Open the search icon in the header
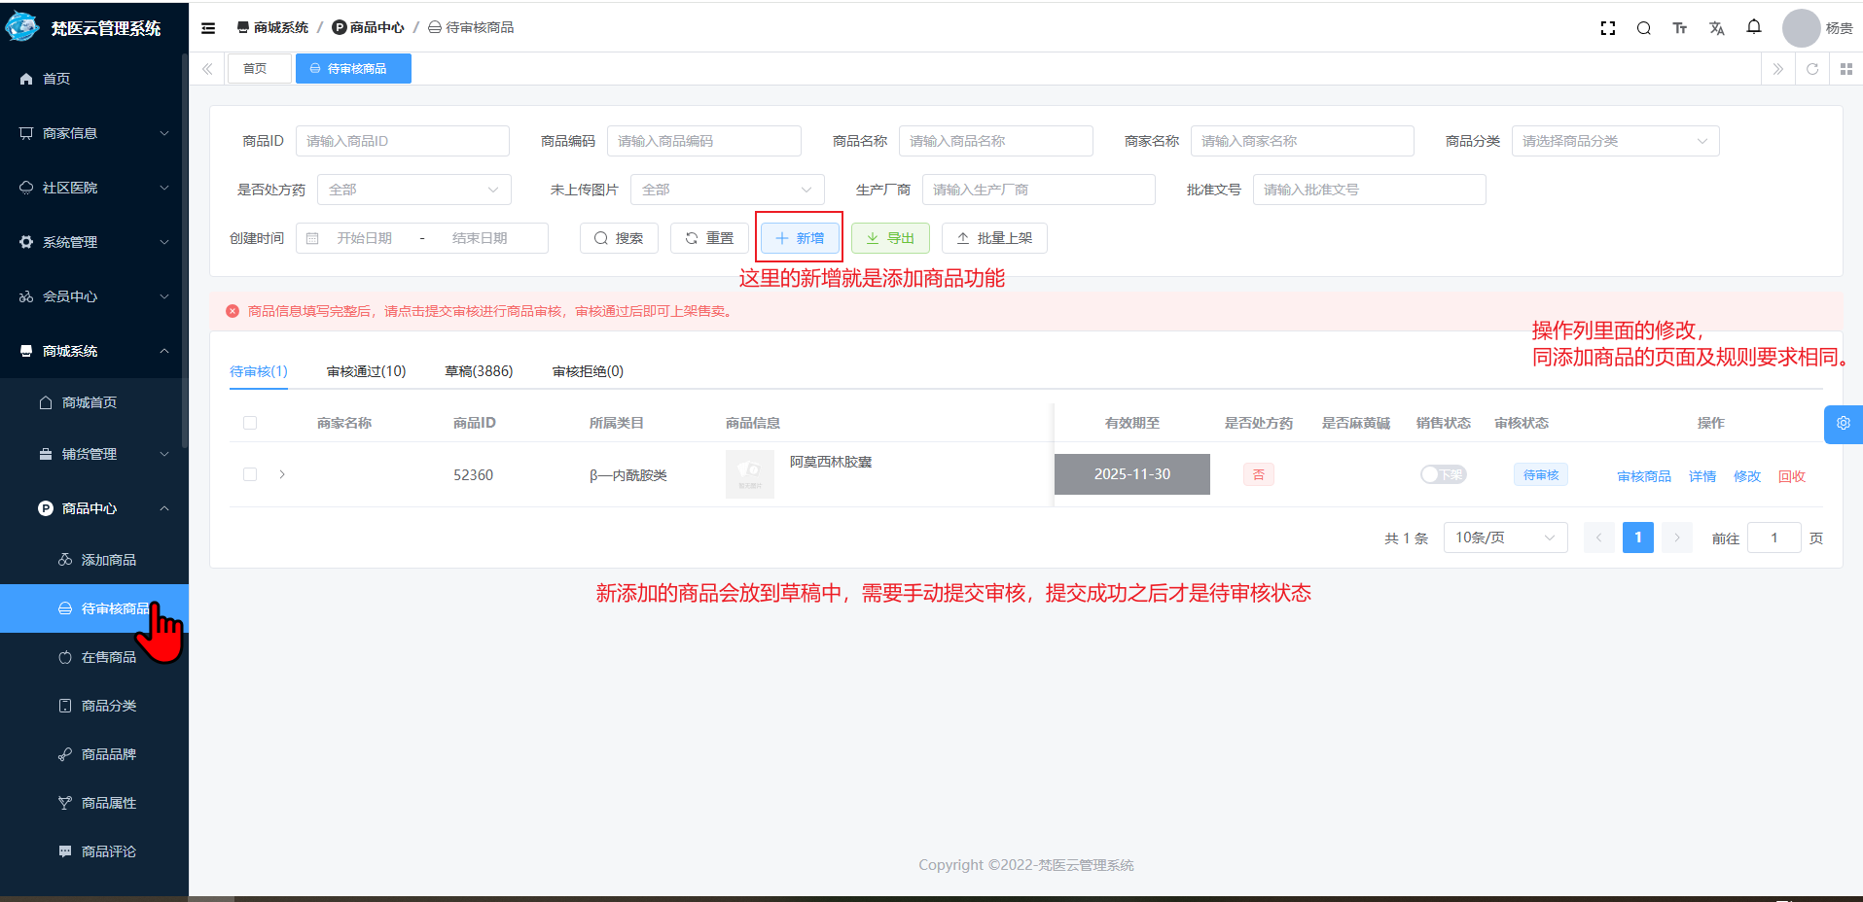 1643,28
